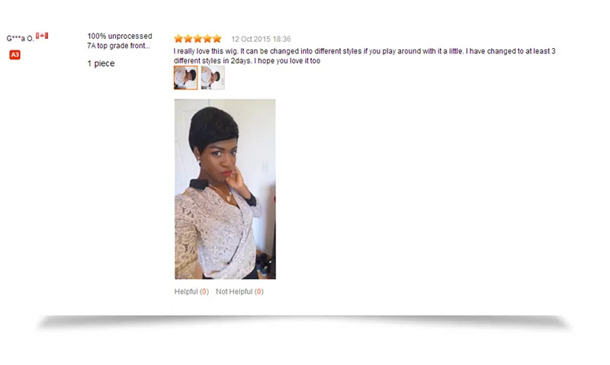Viewport: 610px width, 365px height.
Task: Open reviewer profile G***a O.
Action: click(21, 38)
